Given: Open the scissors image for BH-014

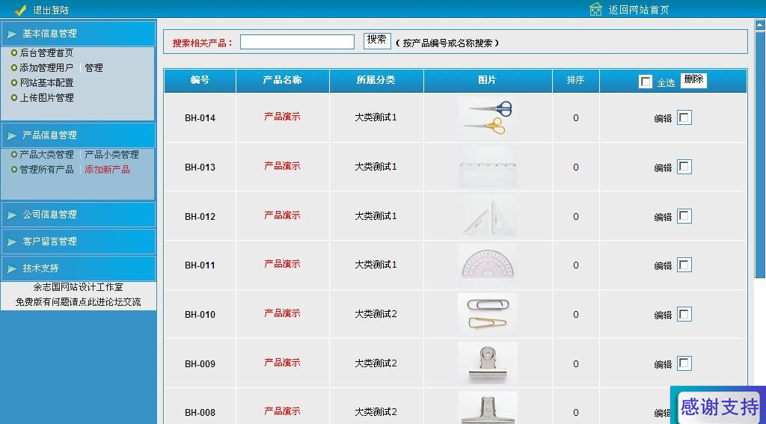Looking at the screenshot, I should point(488,117).
